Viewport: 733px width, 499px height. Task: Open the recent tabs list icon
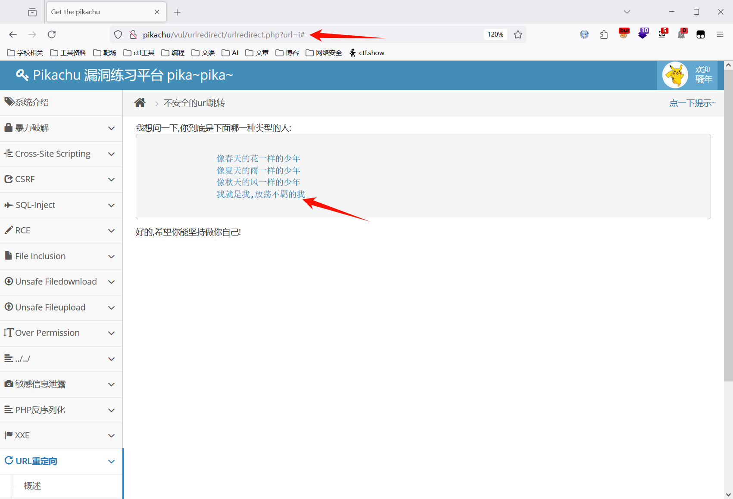(32, 12)
